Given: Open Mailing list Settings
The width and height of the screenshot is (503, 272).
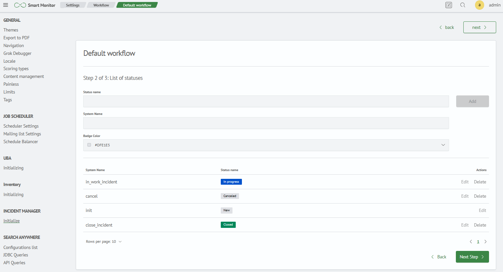Looking at the screenshot, I should coord(22,134).
